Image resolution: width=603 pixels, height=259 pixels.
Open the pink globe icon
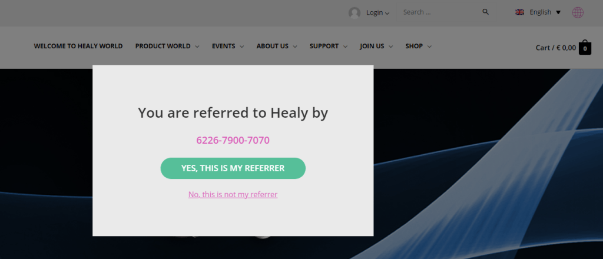click(x=578, y=12)
